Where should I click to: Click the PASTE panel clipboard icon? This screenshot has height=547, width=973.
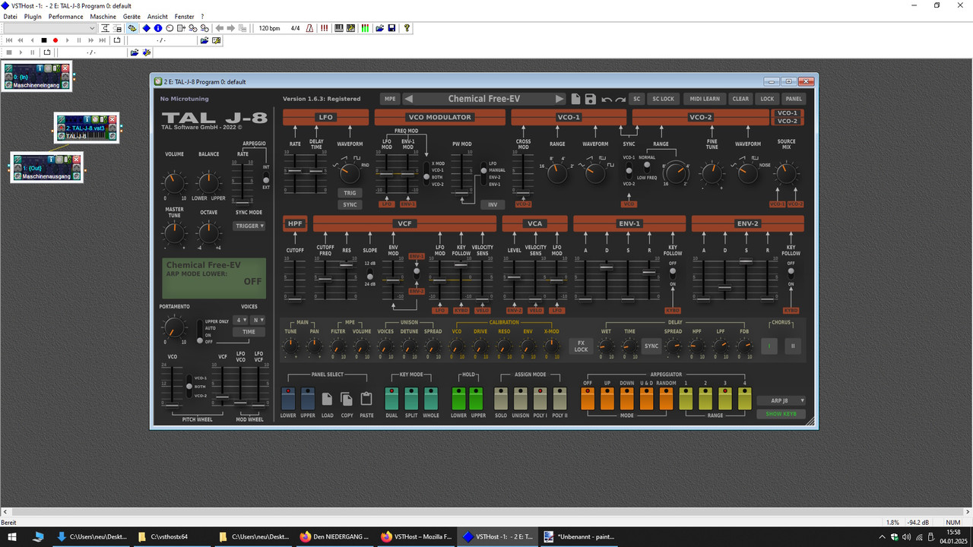tap(366, 399)
